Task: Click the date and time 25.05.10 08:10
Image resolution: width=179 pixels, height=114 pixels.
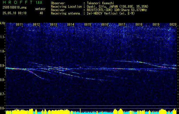Action: click(x=15, y=13)
